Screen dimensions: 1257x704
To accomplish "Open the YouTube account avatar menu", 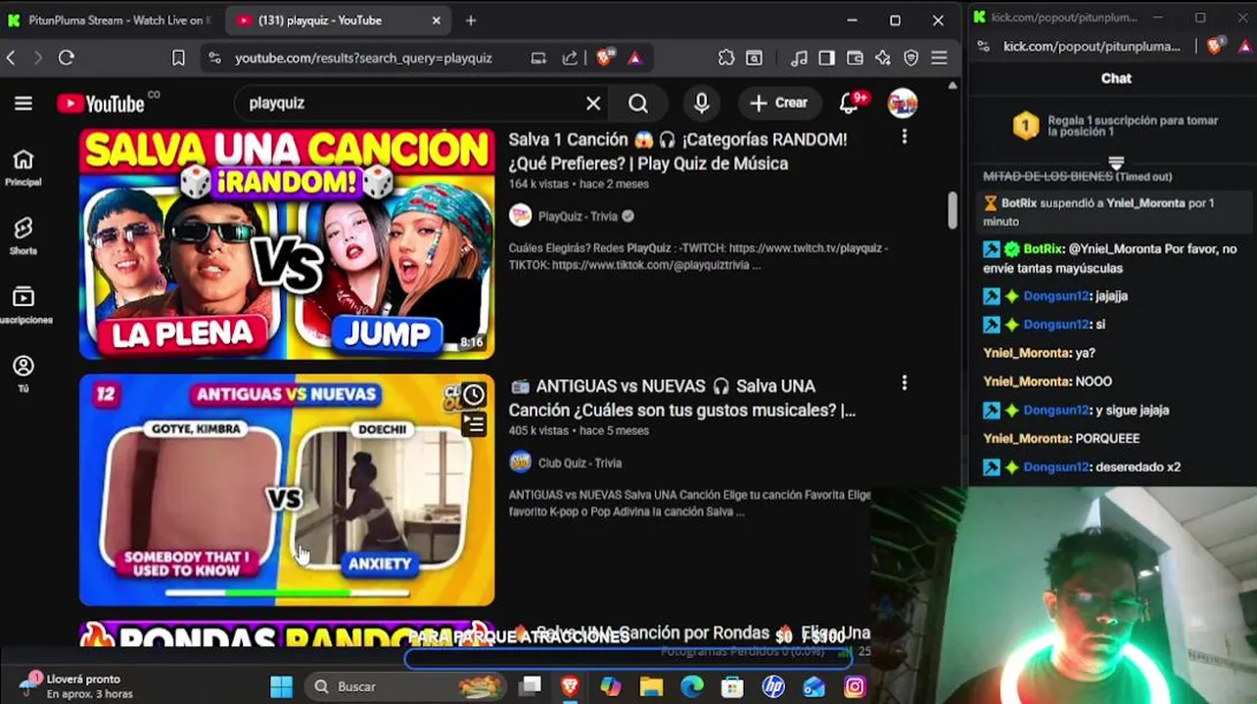I will (902, 103).
